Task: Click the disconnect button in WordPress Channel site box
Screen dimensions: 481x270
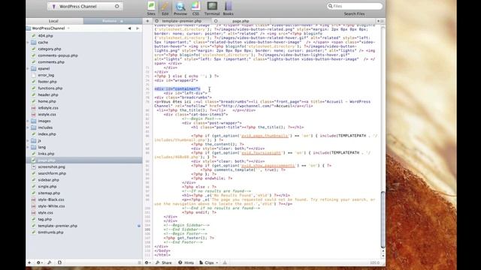Action: pos(117,6)
